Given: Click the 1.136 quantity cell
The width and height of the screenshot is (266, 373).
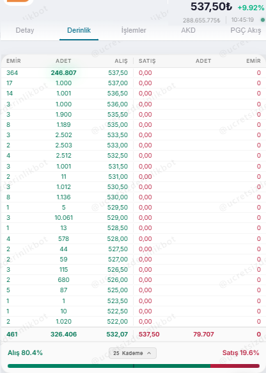Looking at the screenshot, I should (x=63, y=197).
